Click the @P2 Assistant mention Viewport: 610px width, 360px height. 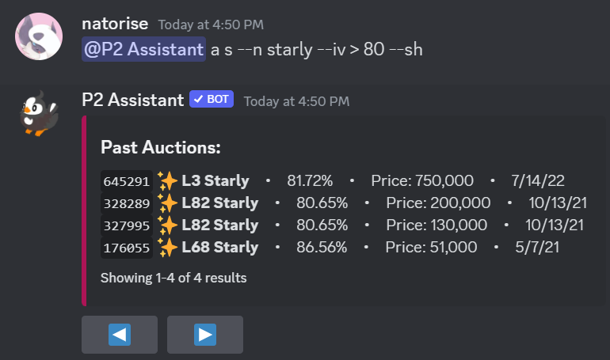pos(143,49)
